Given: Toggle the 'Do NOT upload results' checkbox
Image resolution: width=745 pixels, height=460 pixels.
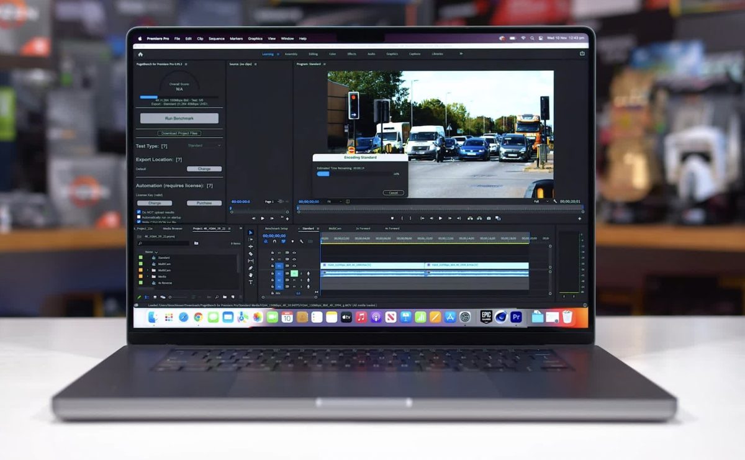Looking at the screenshot, I should pos(138,212).
